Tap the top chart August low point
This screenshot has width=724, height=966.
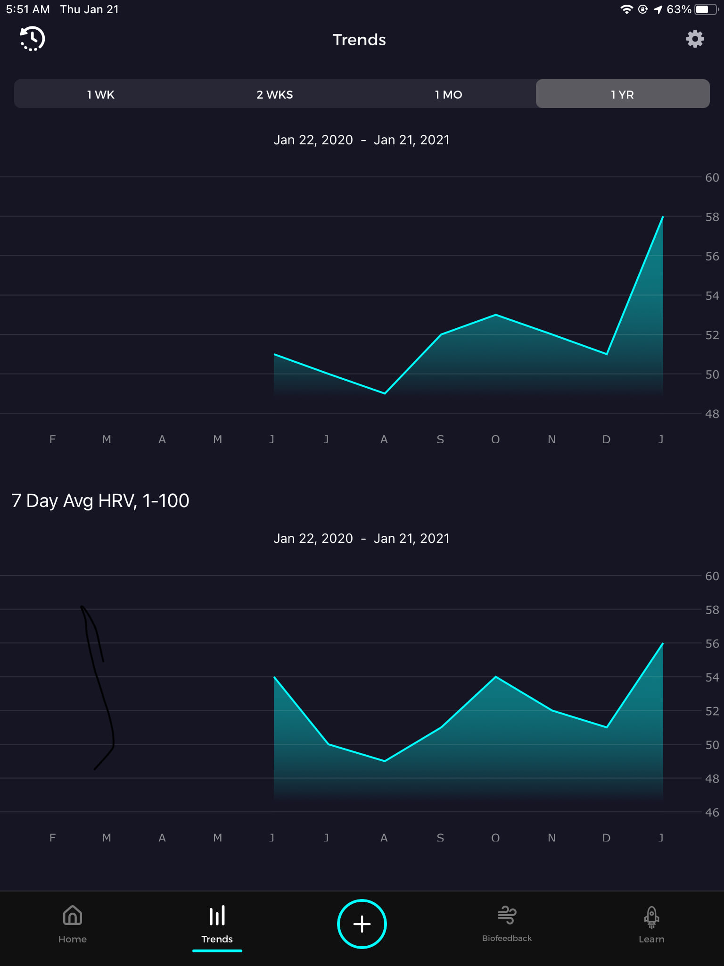click(x=385, y=393)
